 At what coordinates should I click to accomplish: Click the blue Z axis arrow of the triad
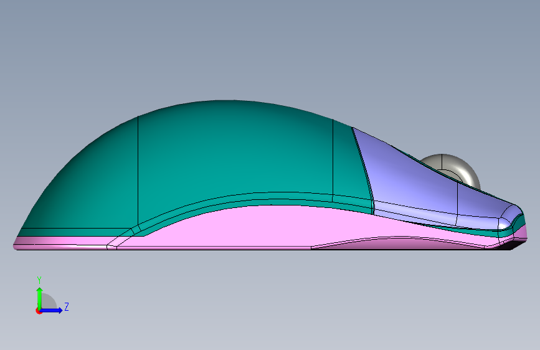[52, 310]
